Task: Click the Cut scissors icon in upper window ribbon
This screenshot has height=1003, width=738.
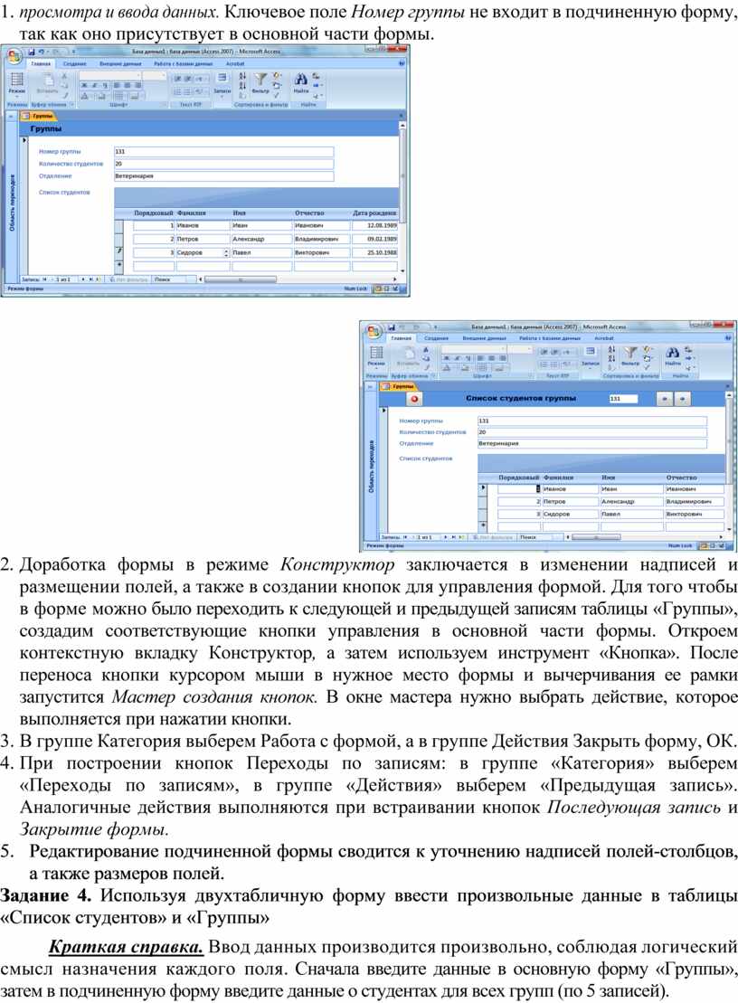Action: (x=64, y=76)
